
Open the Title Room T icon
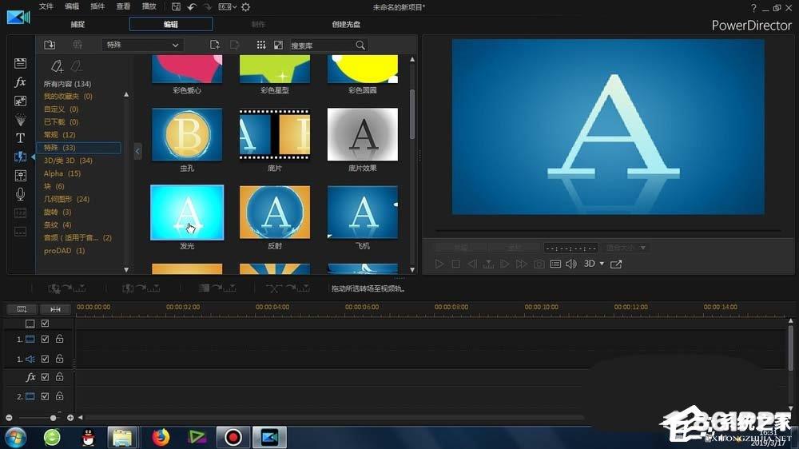(x=21, y=138)
